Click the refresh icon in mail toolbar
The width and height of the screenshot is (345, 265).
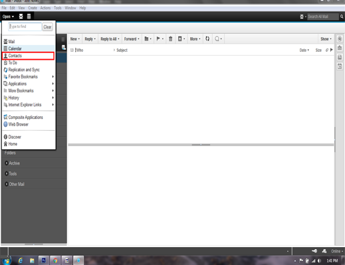pyautogui.click(x=207, y=39)
